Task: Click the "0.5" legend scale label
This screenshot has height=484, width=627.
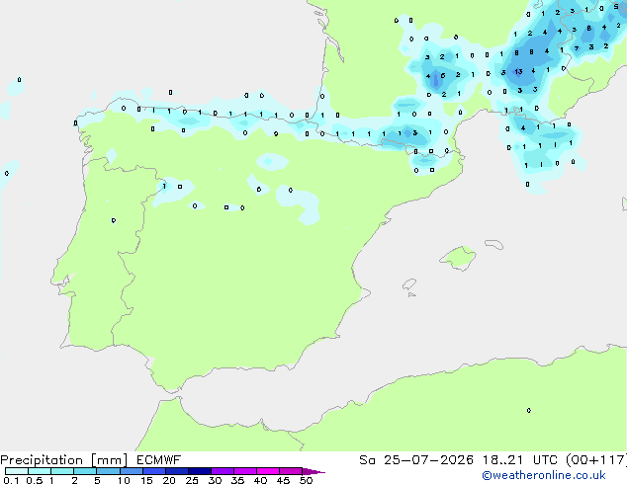Action: click(x=34, y=480)
